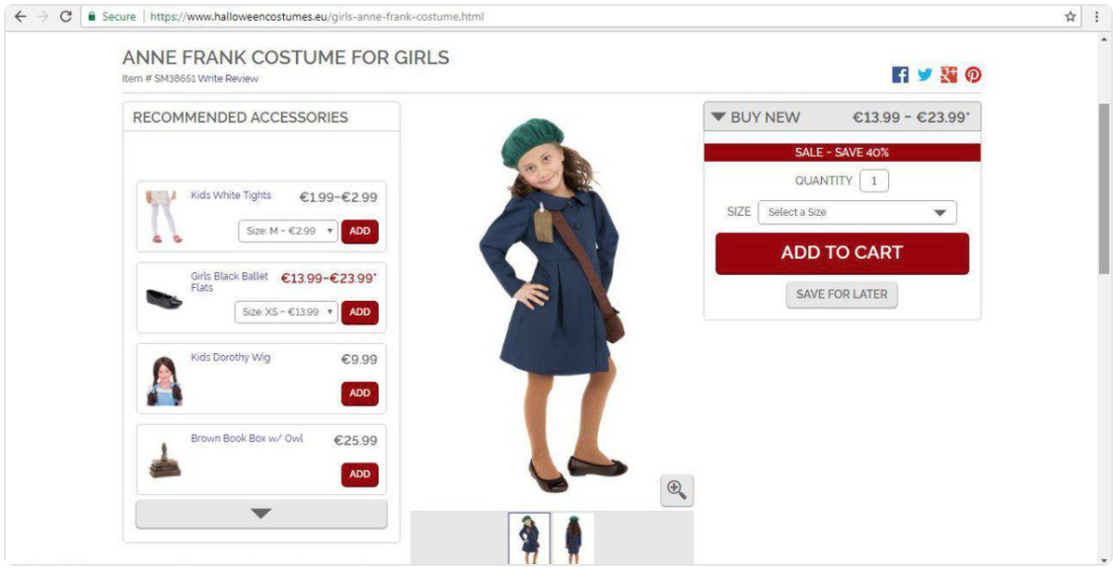The width and height of the screenshot is (1113, 568).
Task: Select the second product thumbnail
Action: coord(573,538)
